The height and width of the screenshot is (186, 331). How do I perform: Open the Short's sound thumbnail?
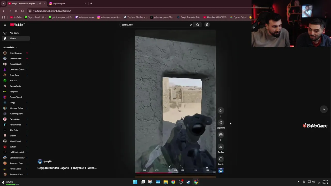[x=221, y=171]
